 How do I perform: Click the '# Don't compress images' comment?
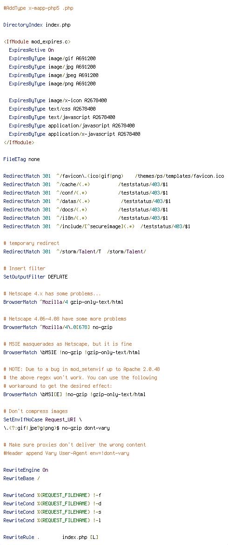[35, 411]
